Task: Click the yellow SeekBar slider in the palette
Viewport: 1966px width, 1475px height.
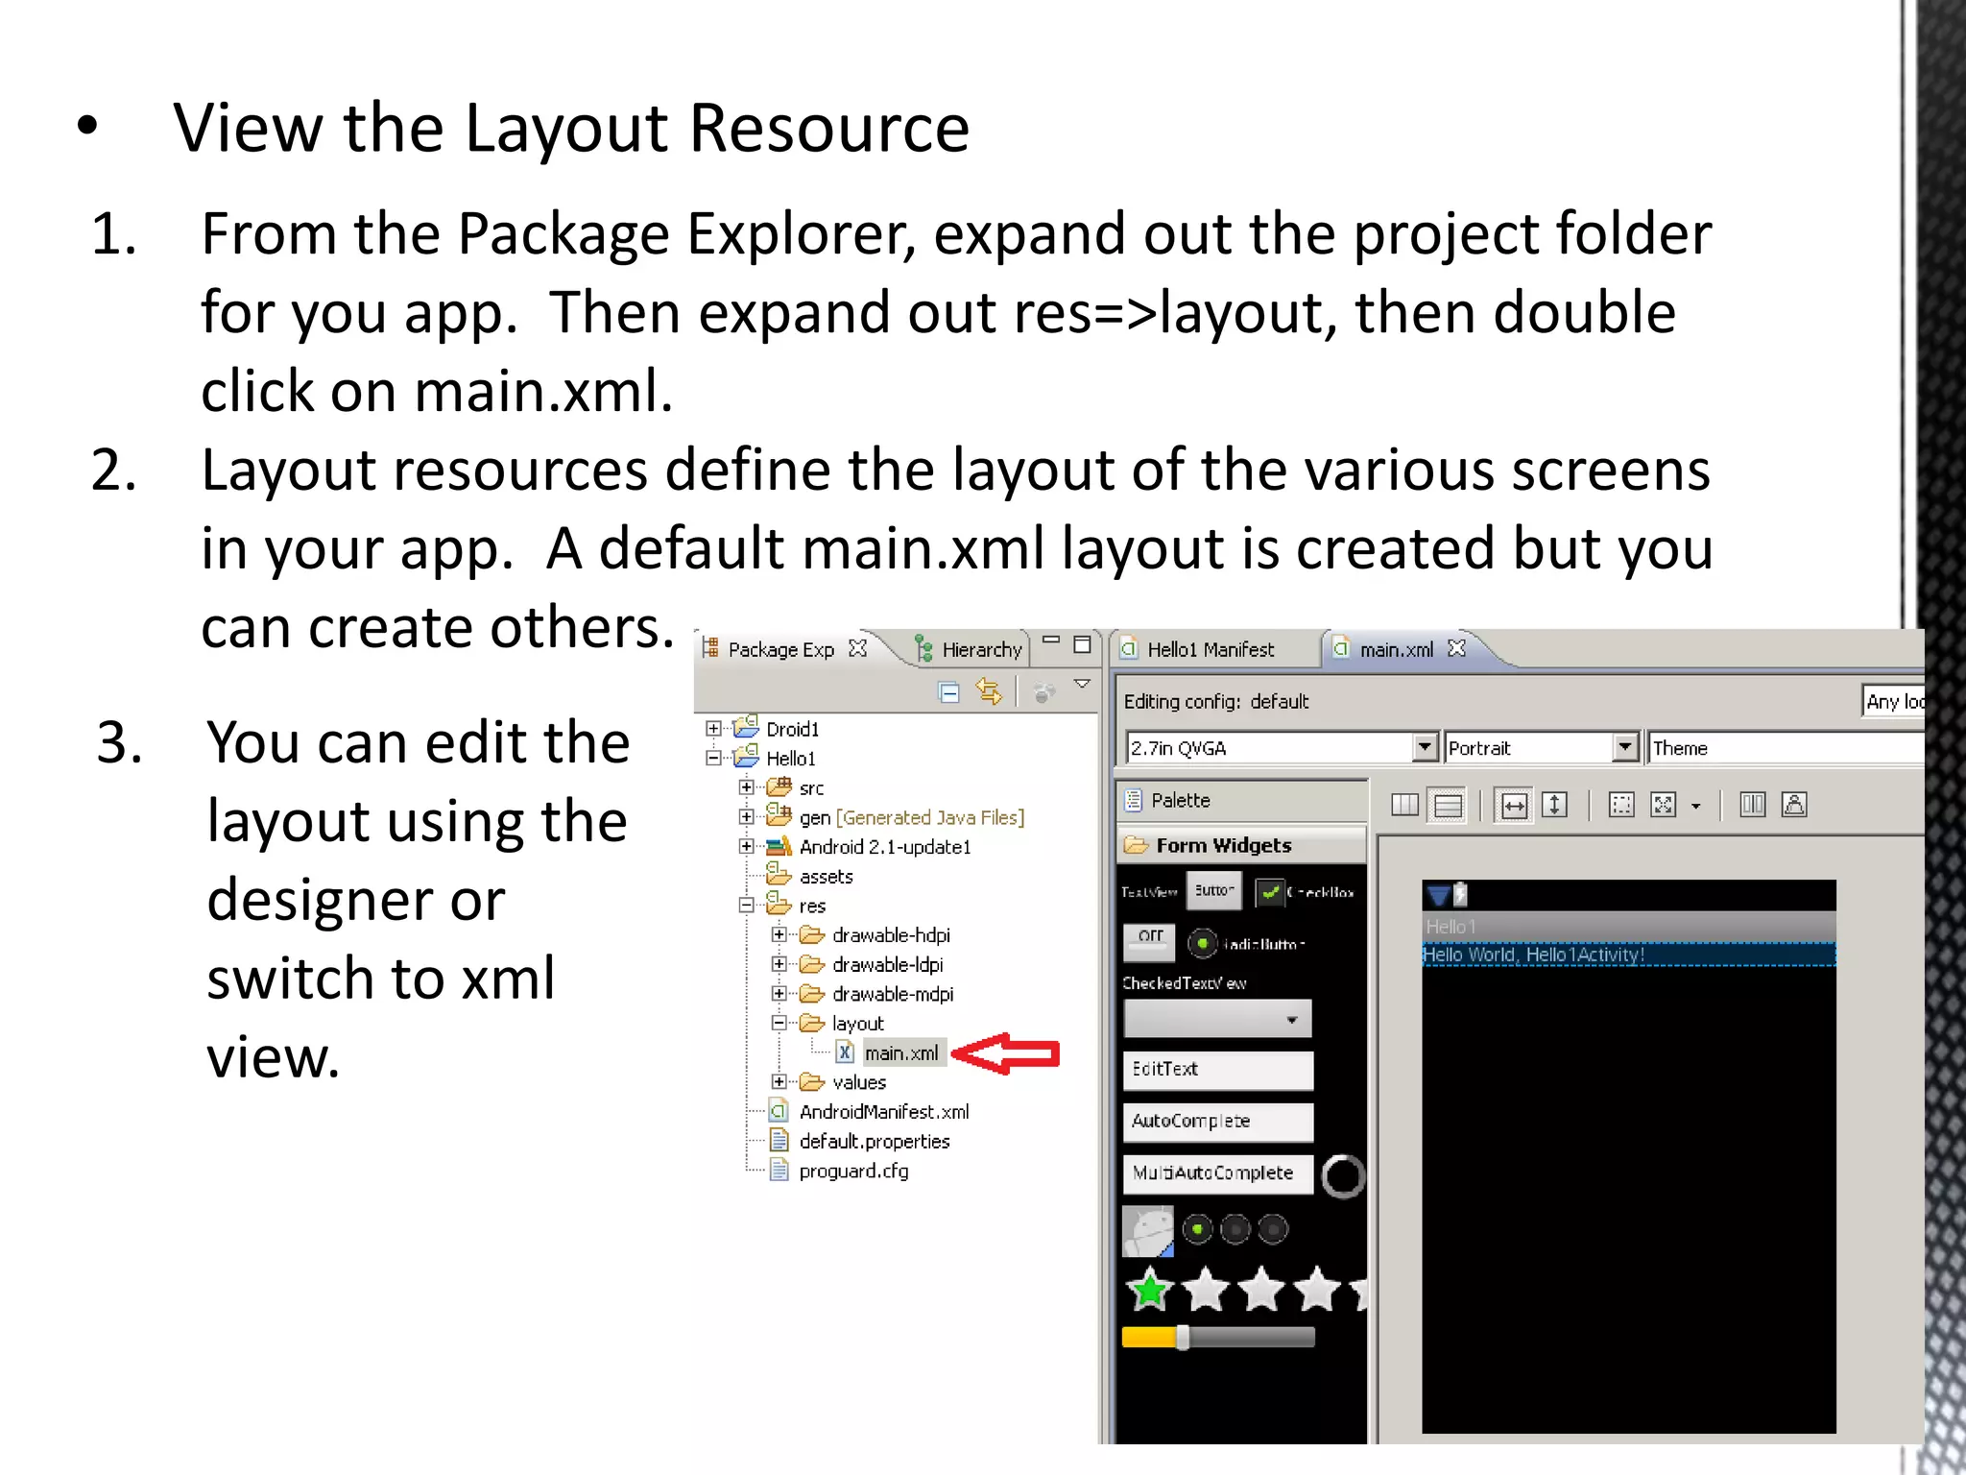Action: point(1183,1338)
